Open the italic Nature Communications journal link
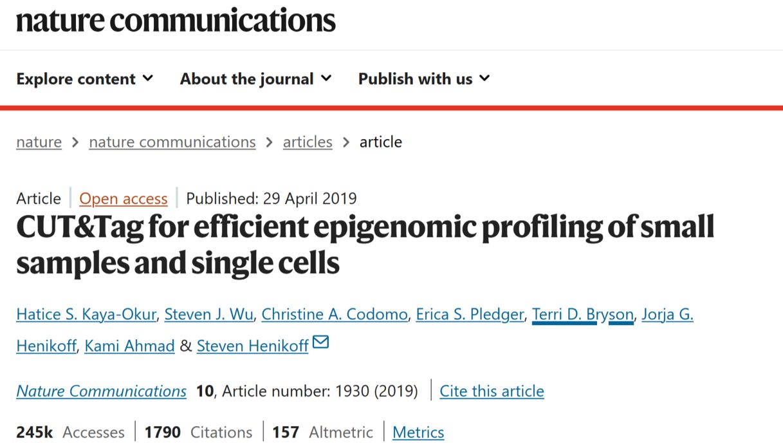 coord(101,391)
